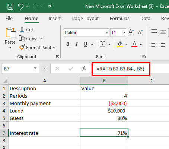The height and width of the screenshot is (149, 169).
Task: Expand the Borders dropdown arrow
Action: click(x=109, y=44)
